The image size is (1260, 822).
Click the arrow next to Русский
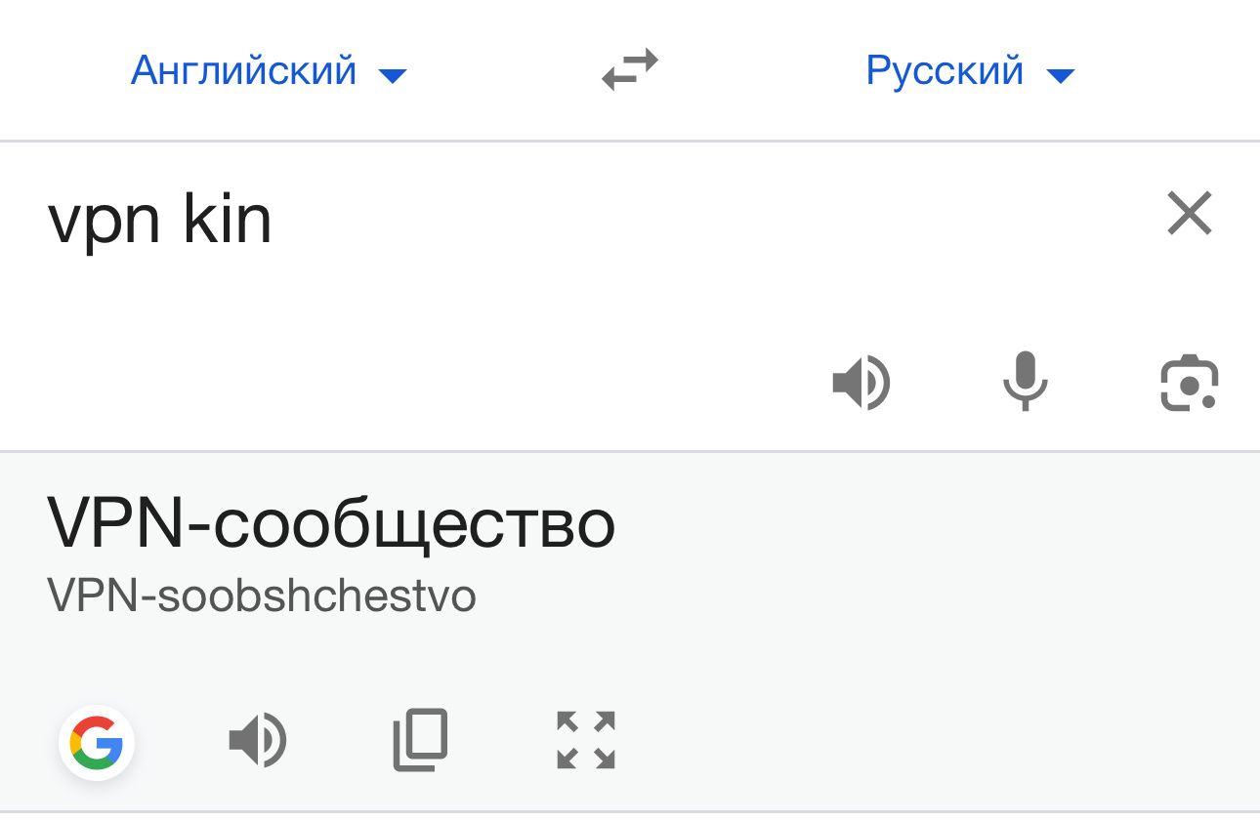pos(1060,75)
